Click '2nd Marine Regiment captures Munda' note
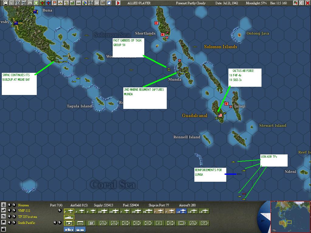This screenshot has width=311, height=233. pyautogui.click(x=145, y=98)
